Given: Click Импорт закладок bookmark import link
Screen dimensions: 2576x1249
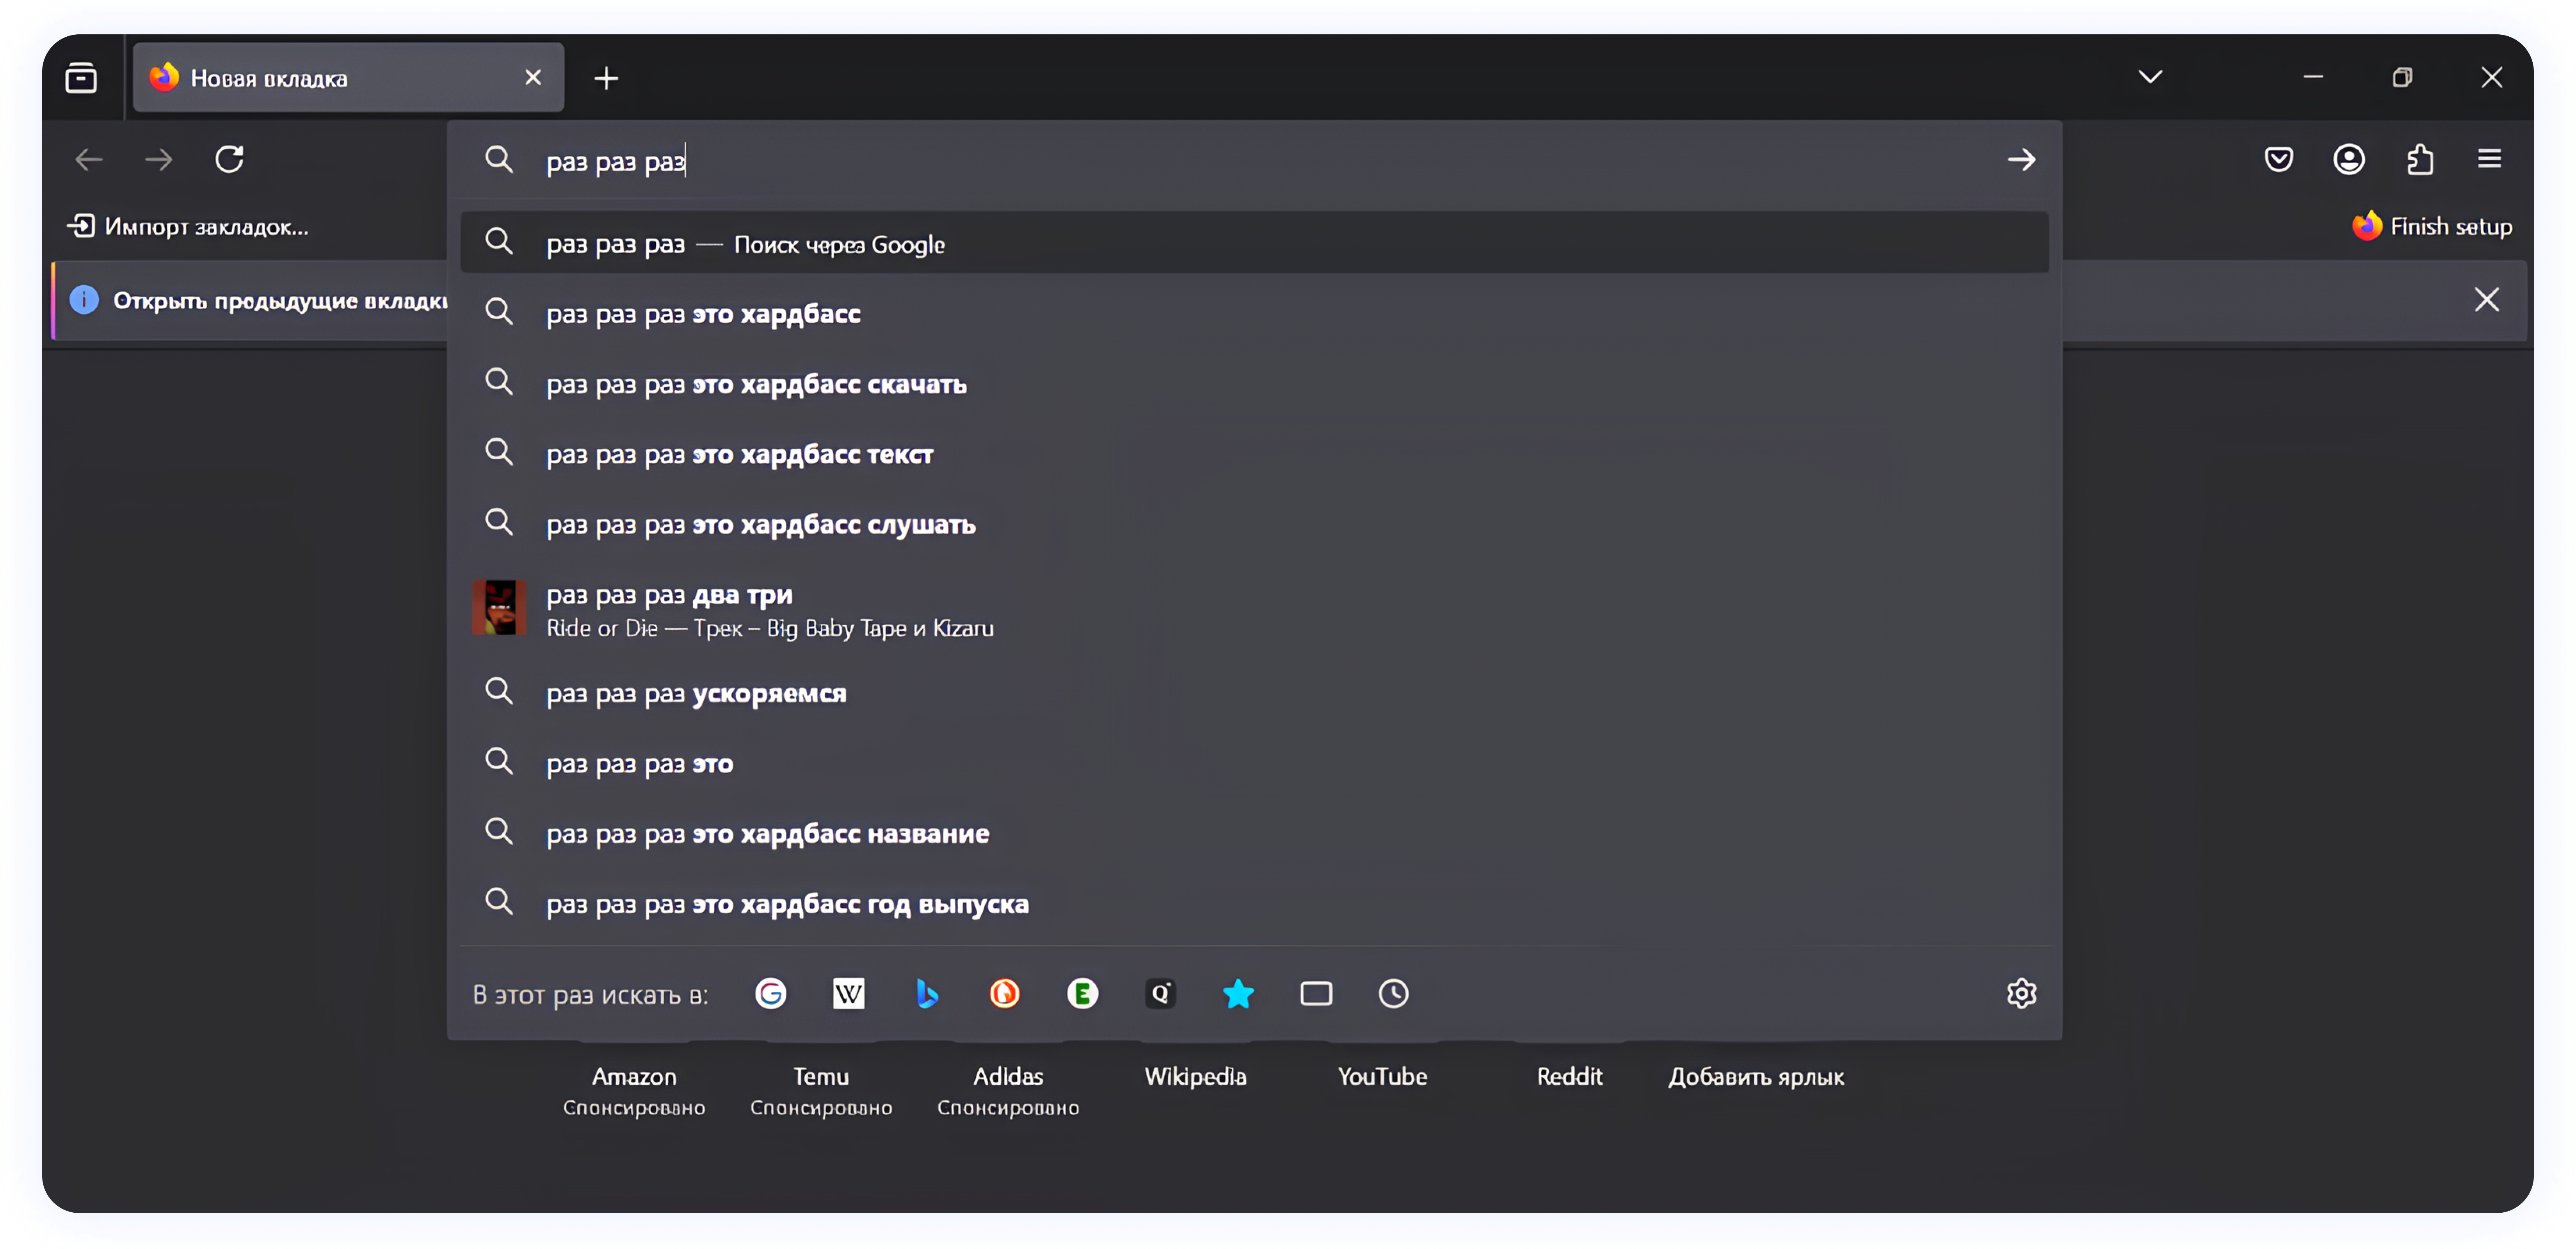Looking at the screenshot, I should click(x=188, y=226).
